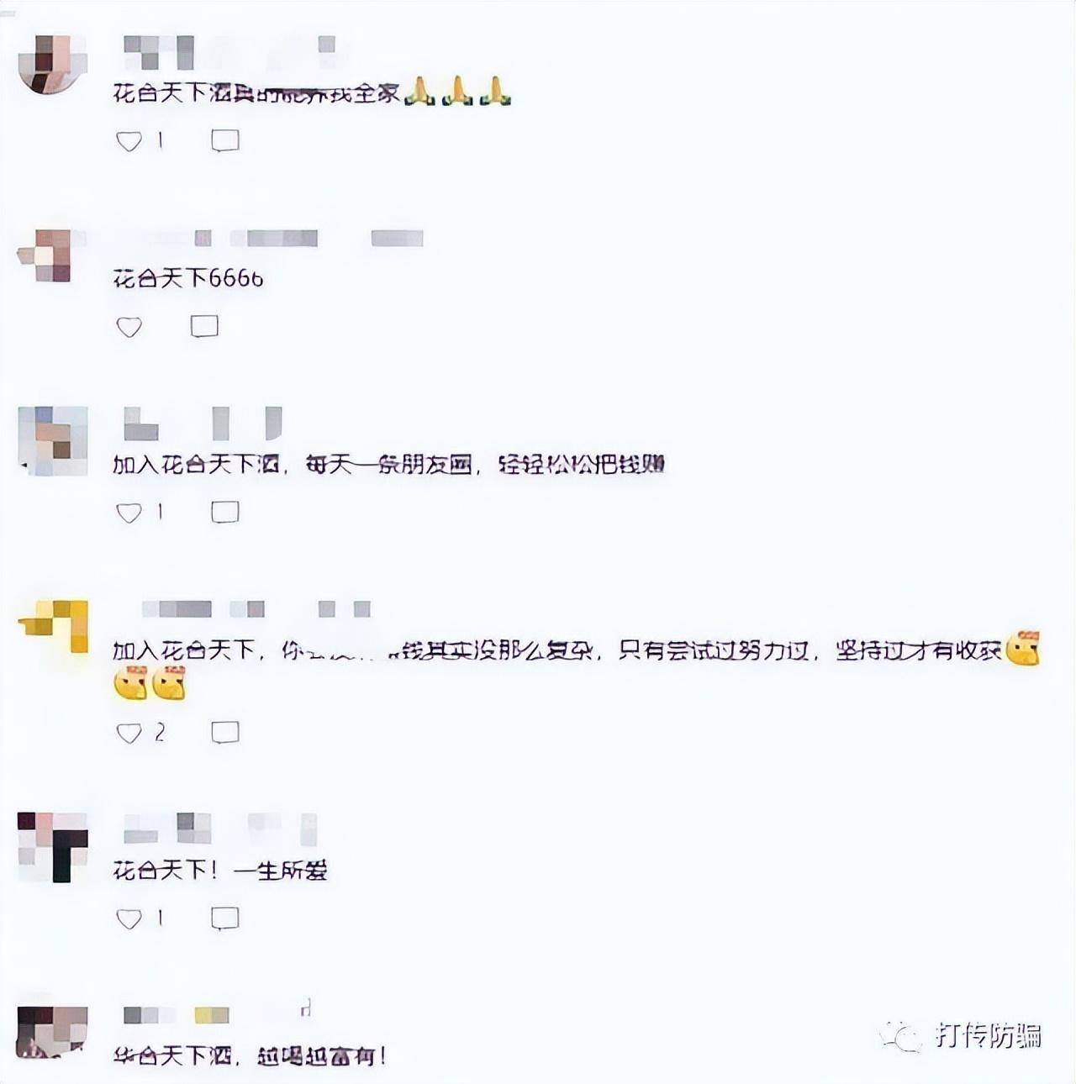Open avatar of the 养我全家 commenter

(52, 64)
